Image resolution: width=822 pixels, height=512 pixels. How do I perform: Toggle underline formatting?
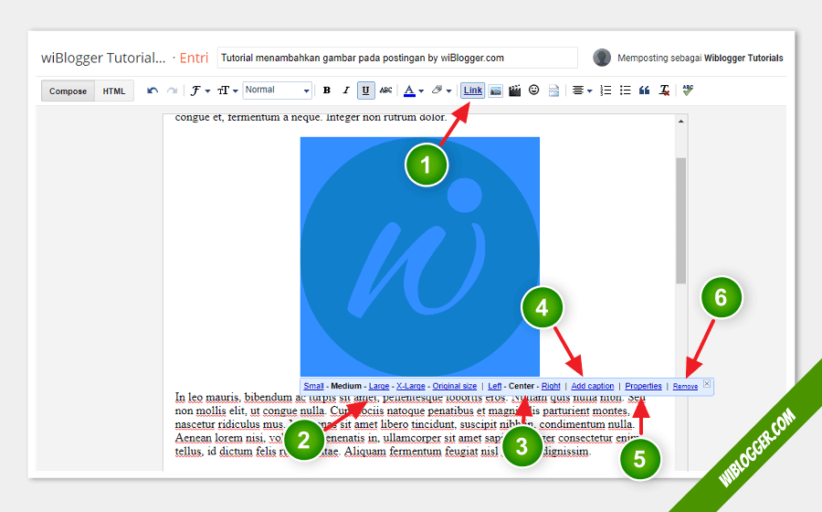(x=366, y=91)
